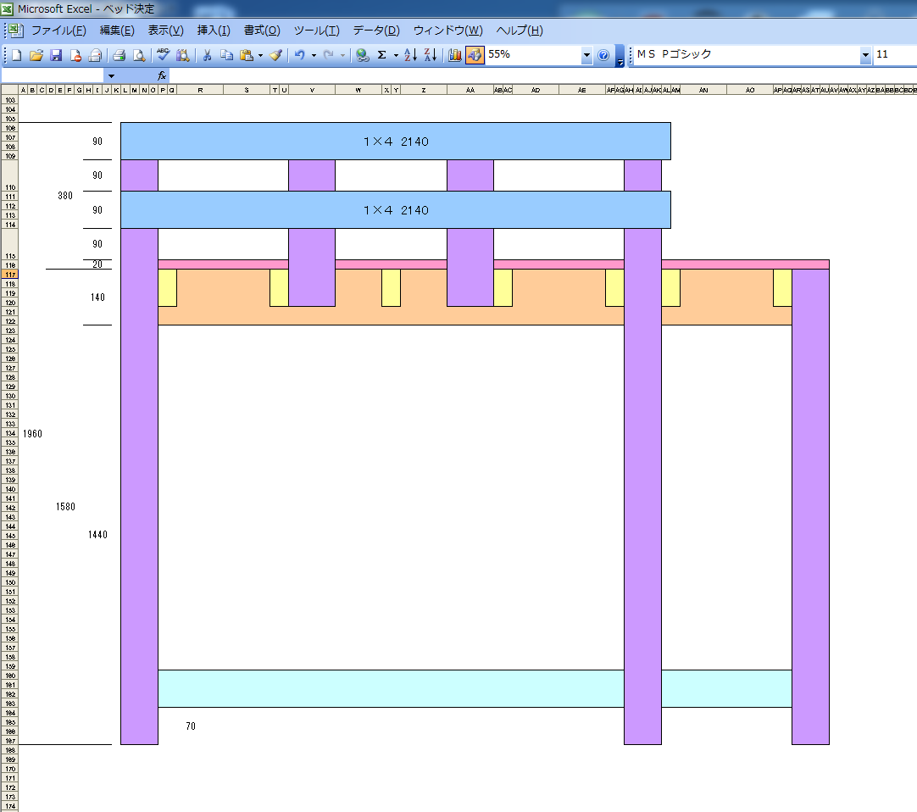Viewport: 917px width, 812px height.
Task: Click into the formula bar input
Action: (x=542, y=76)
